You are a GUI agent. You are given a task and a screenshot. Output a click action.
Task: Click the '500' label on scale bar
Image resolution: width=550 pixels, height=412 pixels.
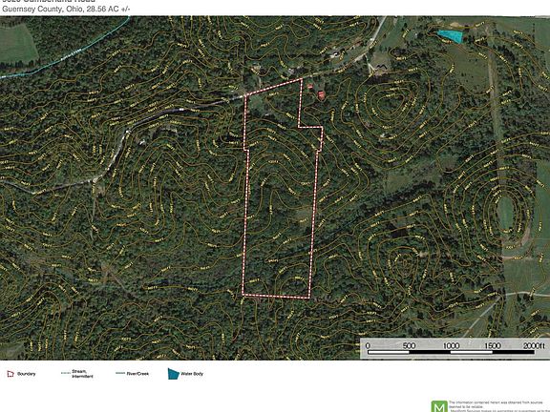pyautogui.click(x=409, y=346)
